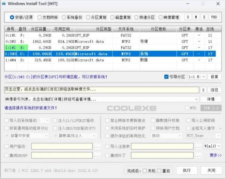Click the 修复 button

[214, 77]
